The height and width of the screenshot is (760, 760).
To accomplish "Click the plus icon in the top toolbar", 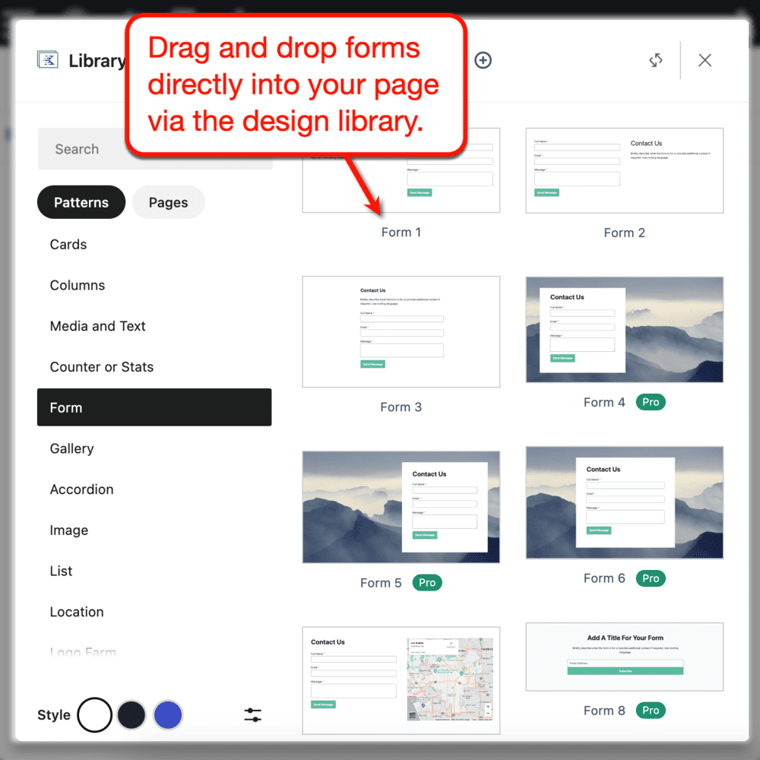I will pyautogui.click(x=483, y=59).
